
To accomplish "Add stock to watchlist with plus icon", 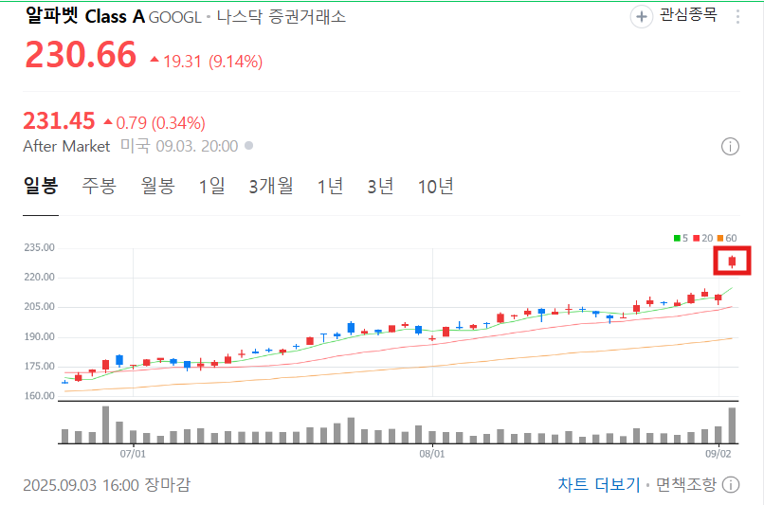I will click(x=641, y=16).
